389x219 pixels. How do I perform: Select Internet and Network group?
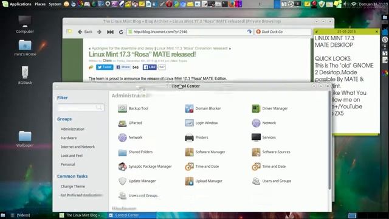(x=78, y=147)
